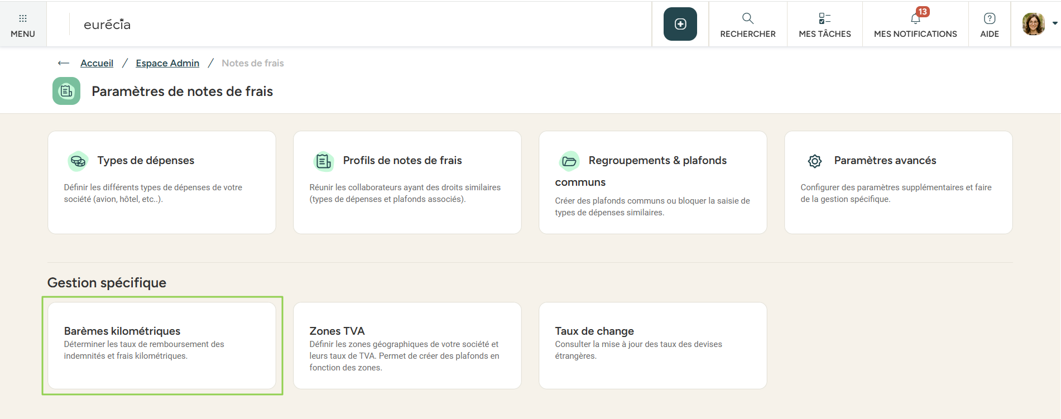Click the Profils de notes de frais icon

(x=324, y=161)
